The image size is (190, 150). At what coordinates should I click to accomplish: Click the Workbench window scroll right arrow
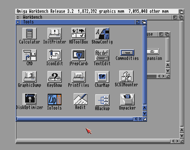click(177, 141)
